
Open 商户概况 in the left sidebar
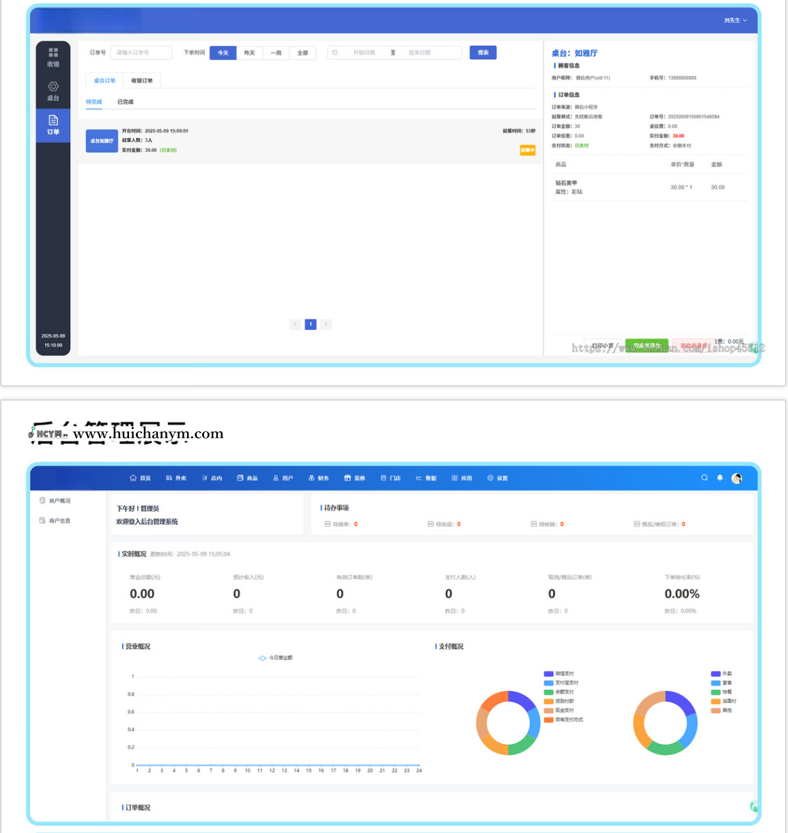[55, 501]
